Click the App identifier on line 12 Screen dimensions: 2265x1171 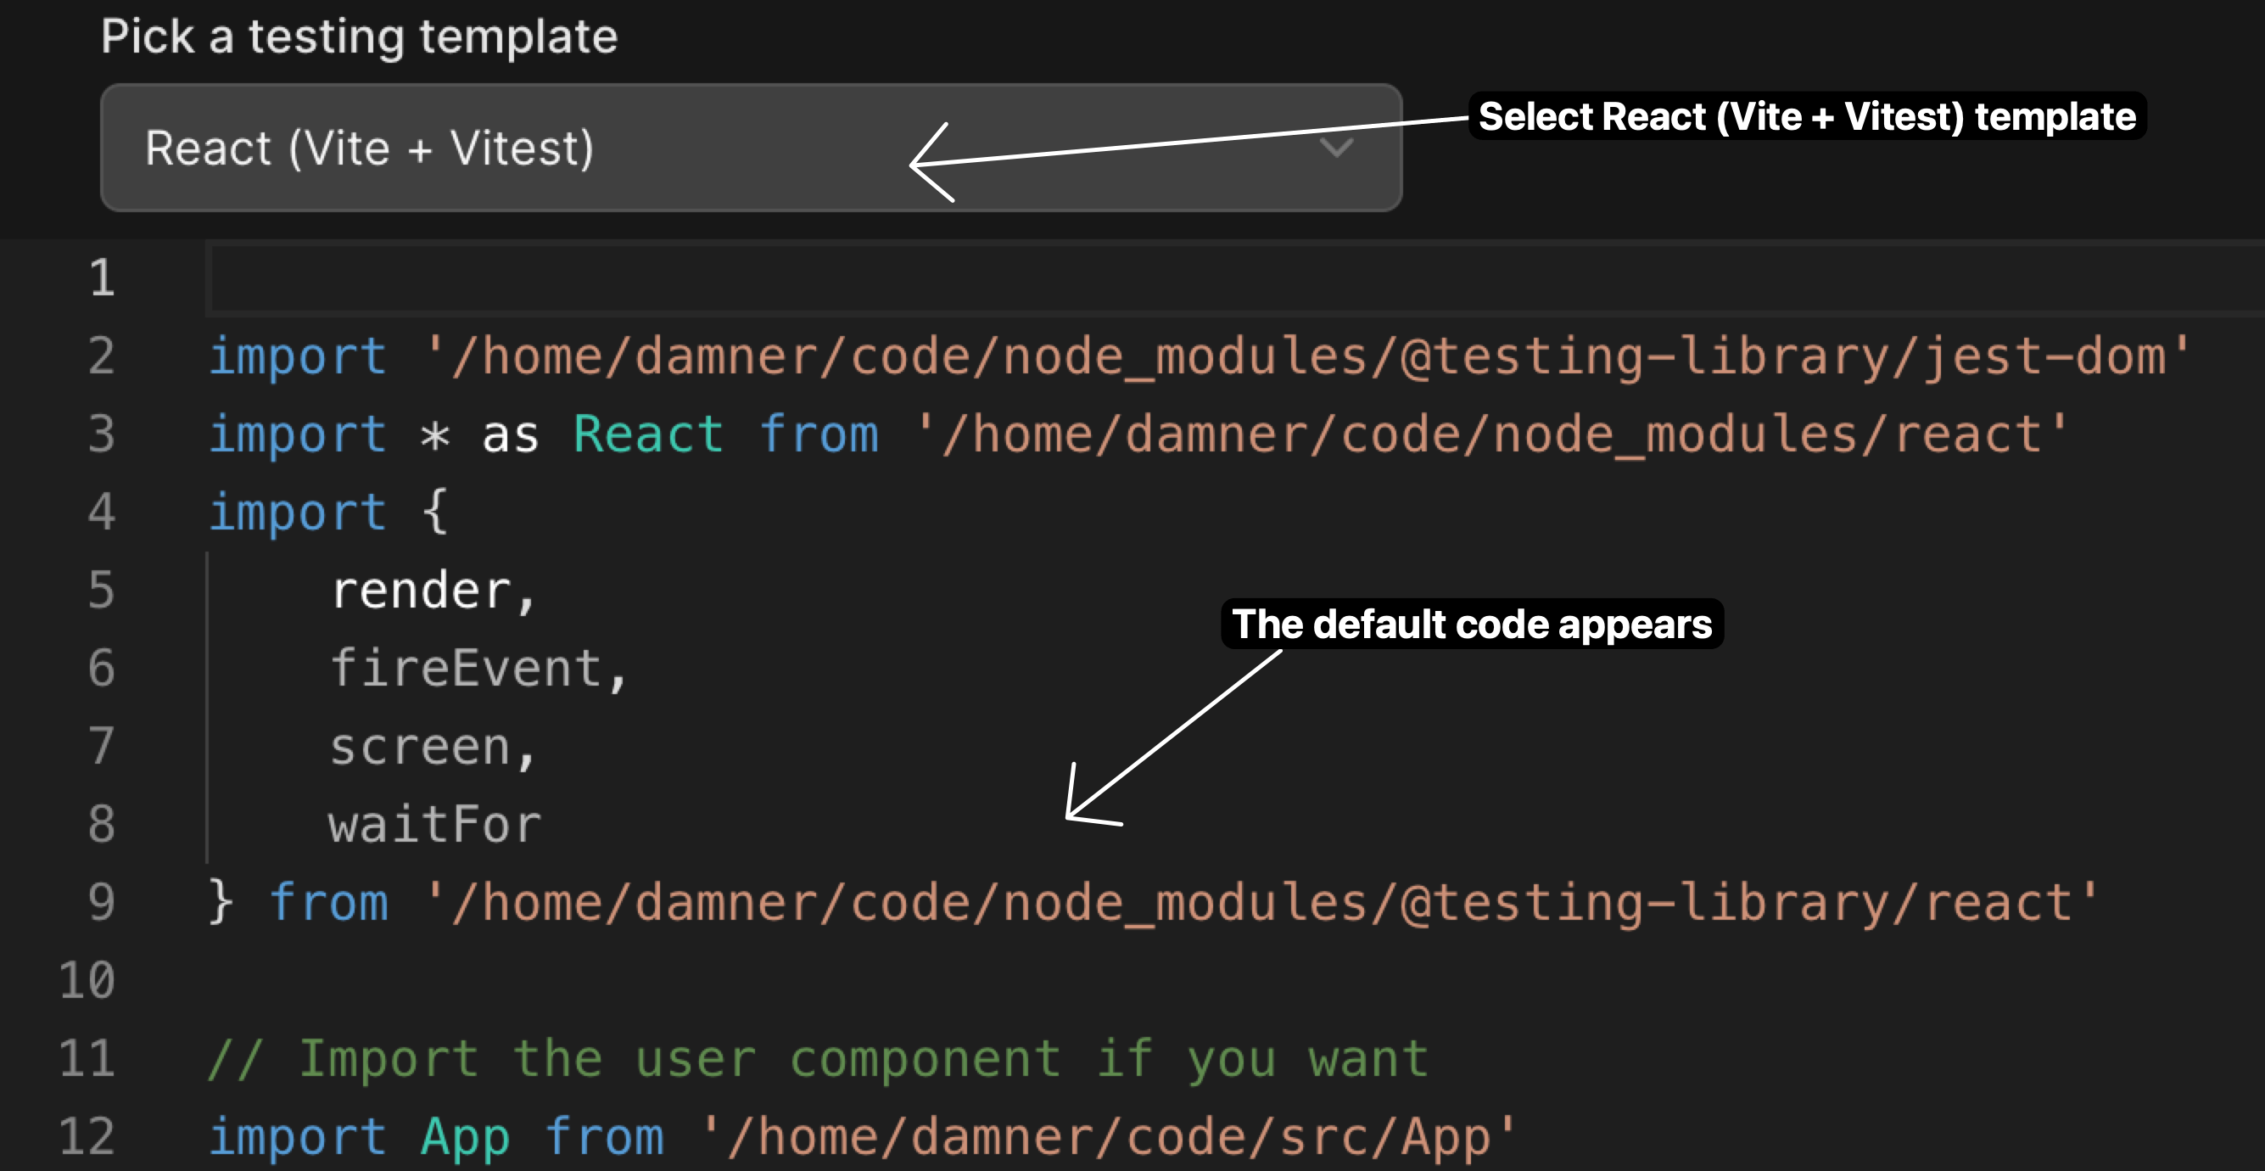coord(464,1137)
